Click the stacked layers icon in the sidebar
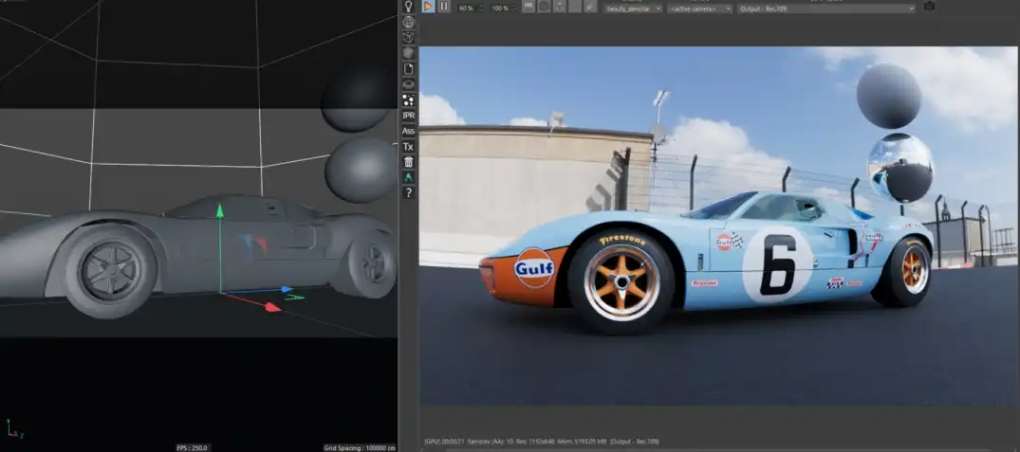 [409, 84]
